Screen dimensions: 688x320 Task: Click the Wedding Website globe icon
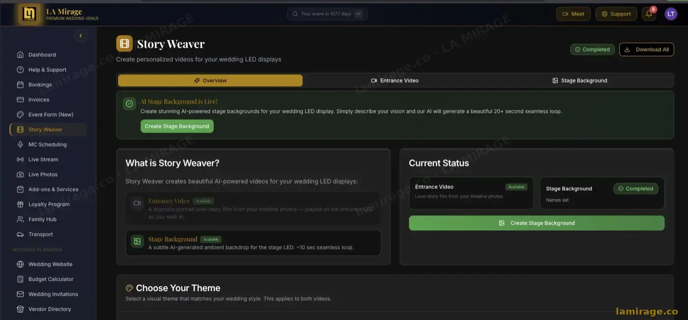tap(20, 264)
